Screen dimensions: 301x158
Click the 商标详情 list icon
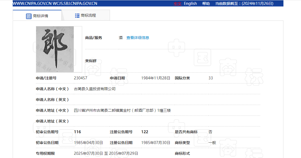[29, 16]
